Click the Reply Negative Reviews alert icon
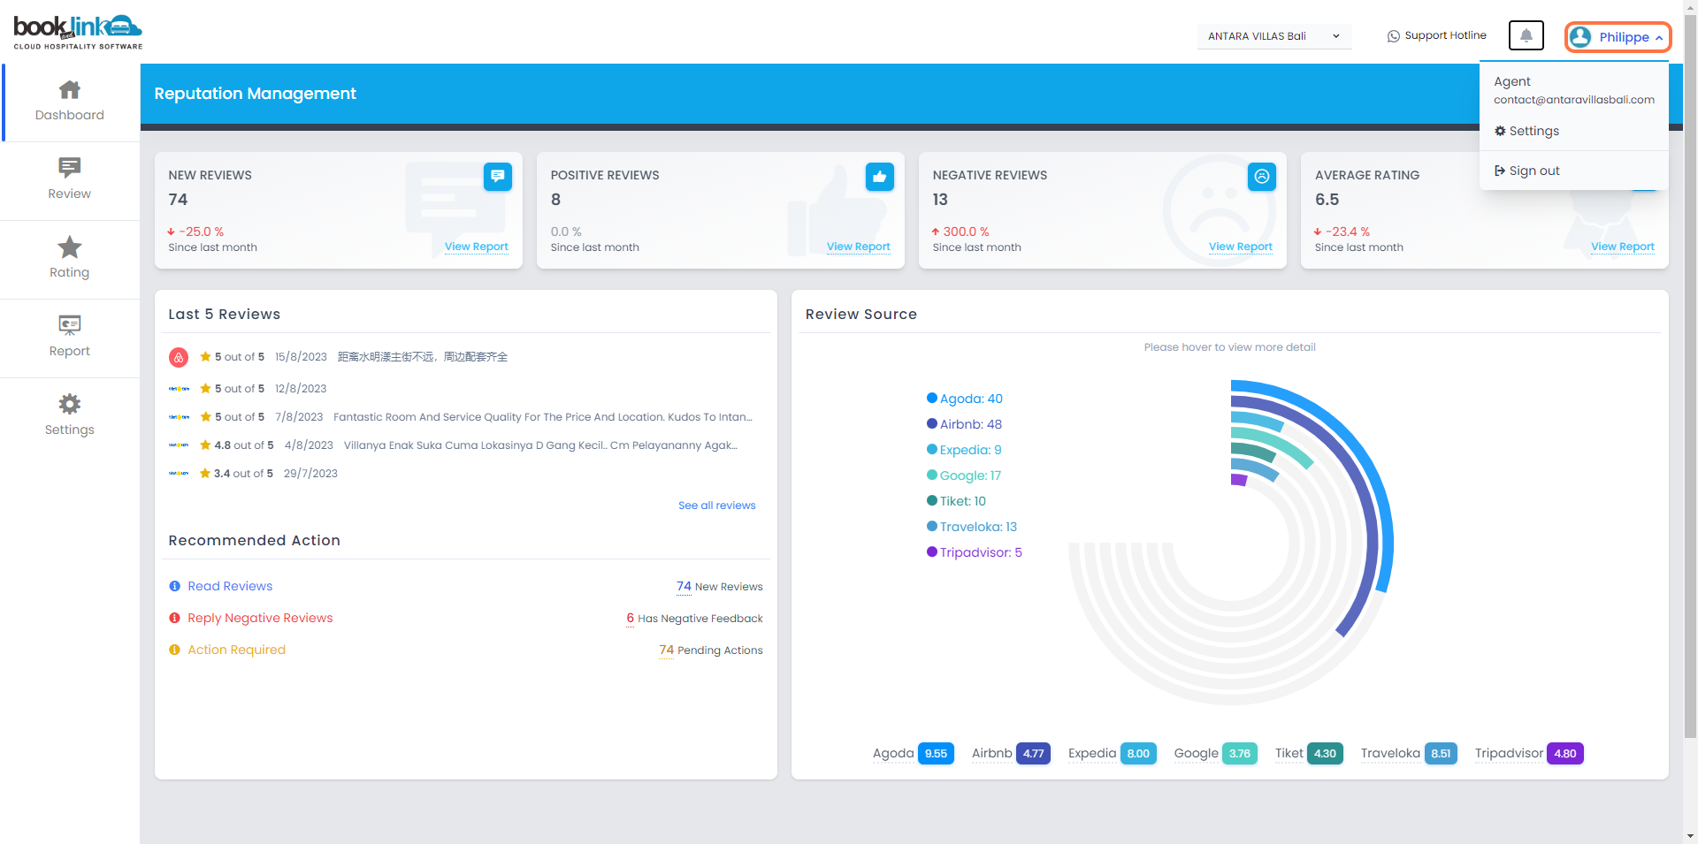The image size is (1698, 844). [x=174, y=618]
